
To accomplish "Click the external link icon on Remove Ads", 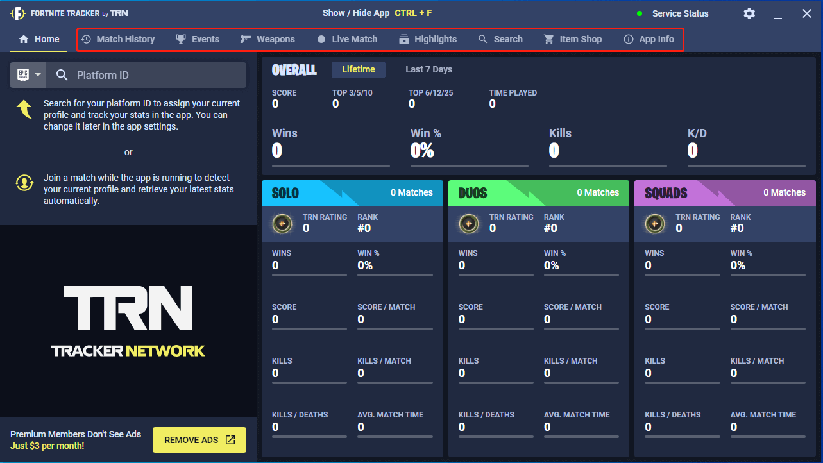I will coord(231,440).
